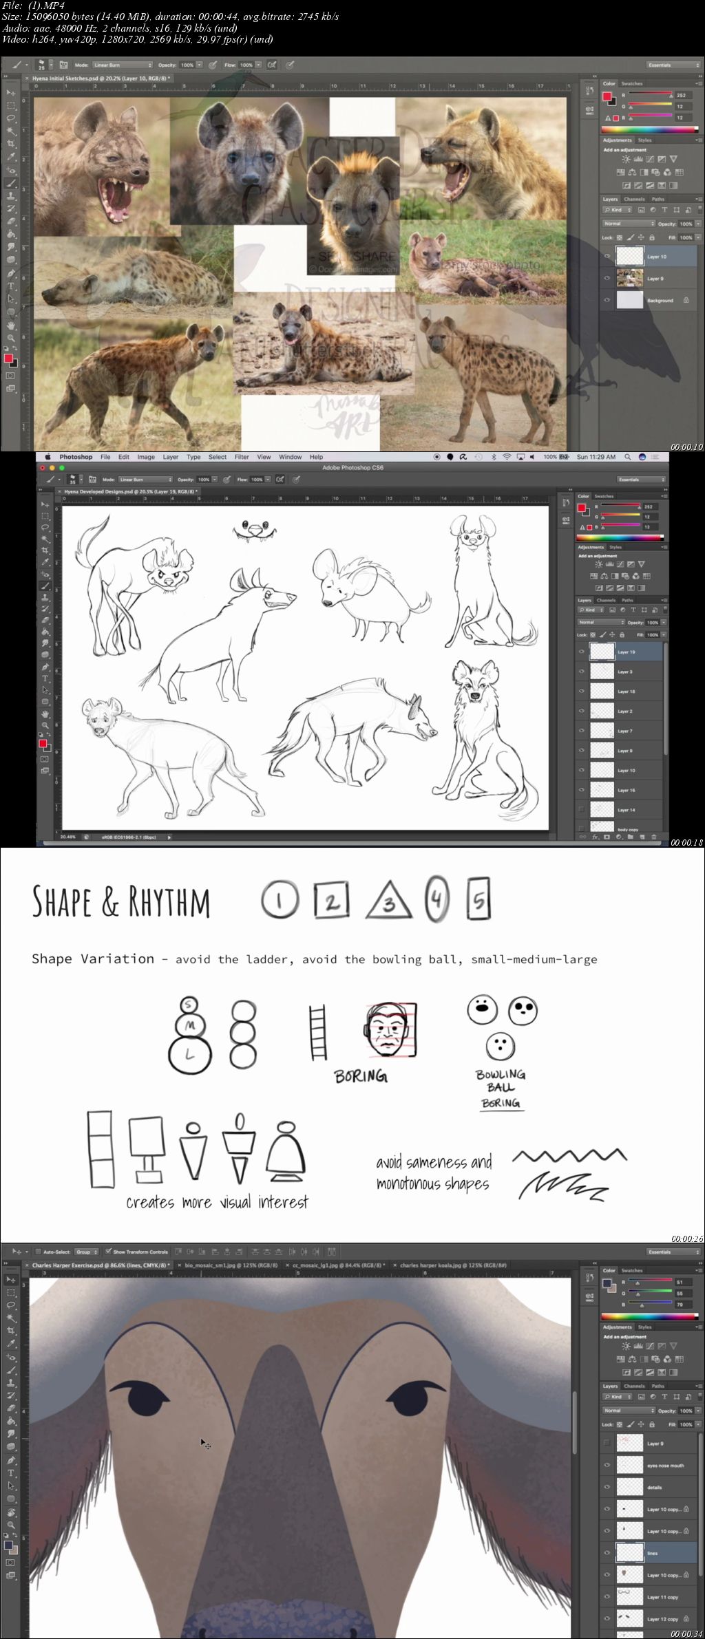Switch to Paths tab in Charles Harper Exercise window
Image resolution: width=705 pixels, height=1639 pixels.
tap(657, 1386)
